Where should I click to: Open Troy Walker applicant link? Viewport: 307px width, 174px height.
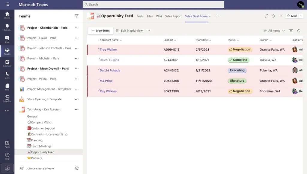tap(108, 50)
